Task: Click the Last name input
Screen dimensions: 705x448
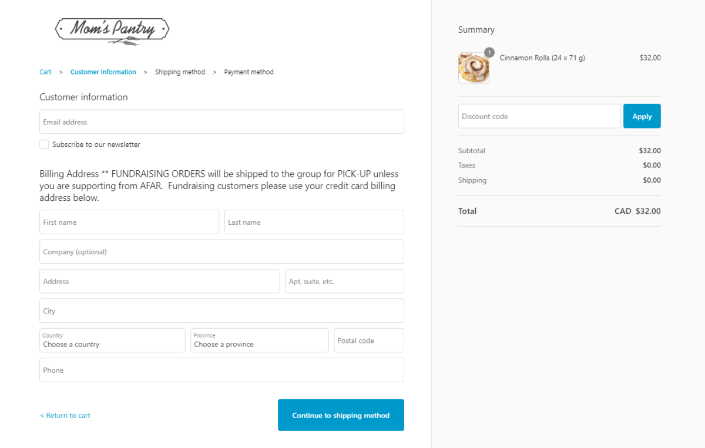Action: click(x=314, y=223)
